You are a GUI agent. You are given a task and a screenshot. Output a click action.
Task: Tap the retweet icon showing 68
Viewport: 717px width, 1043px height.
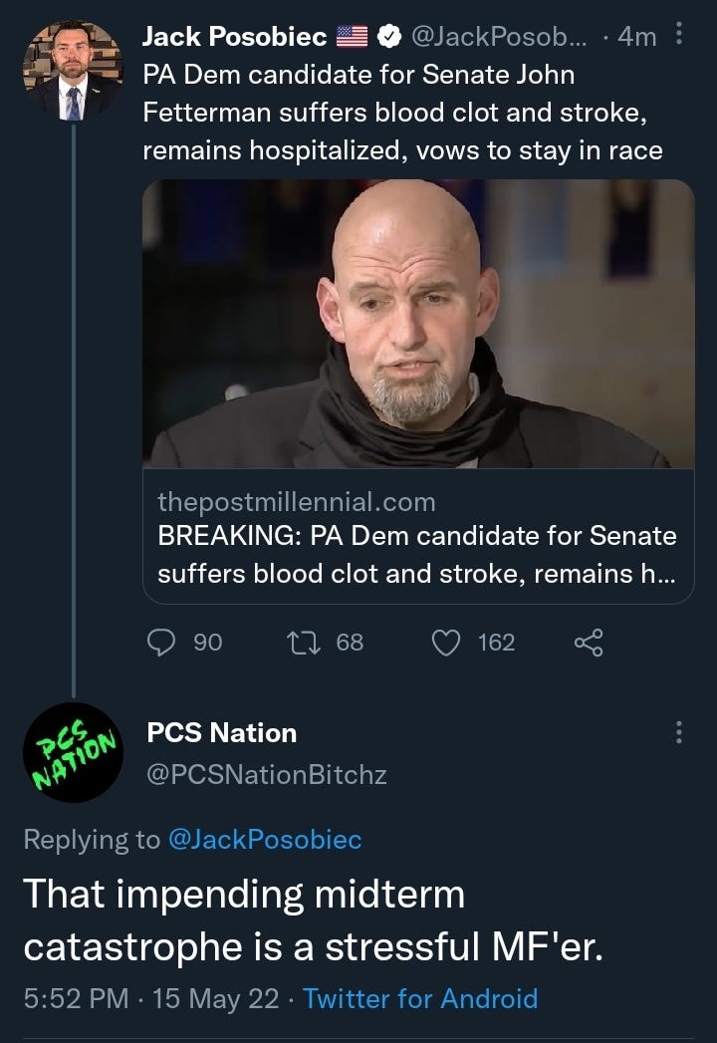point(304,643)
